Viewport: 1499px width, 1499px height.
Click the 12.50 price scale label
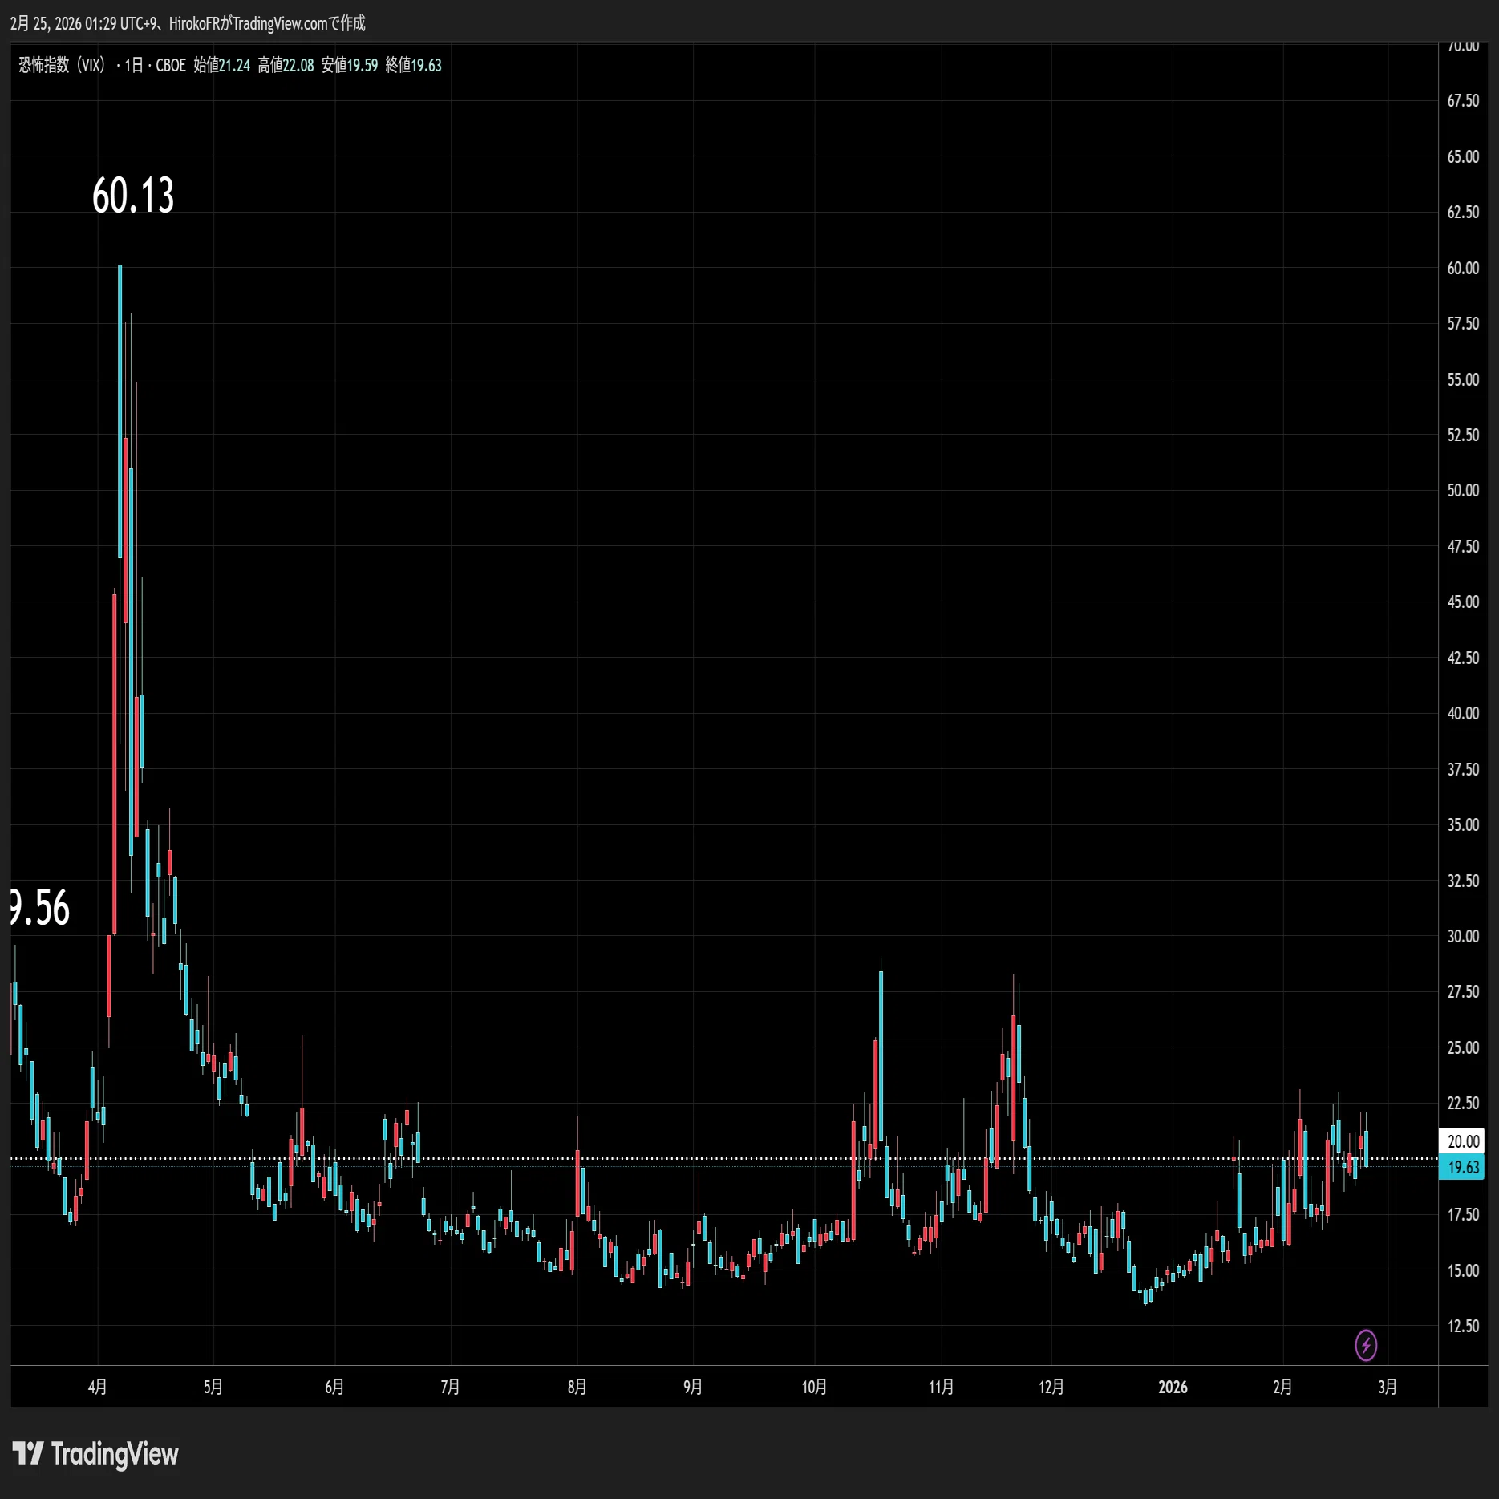[x=1463, y=1326]
